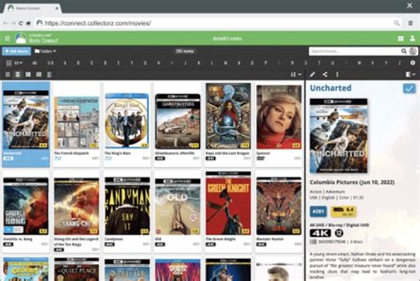Open the IMDb 6.4 rating badge

(344, 212)
